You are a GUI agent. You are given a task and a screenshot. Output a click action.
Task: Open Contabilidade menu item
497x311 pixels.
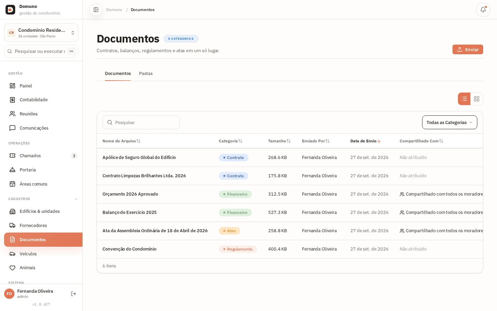(43, 100)
